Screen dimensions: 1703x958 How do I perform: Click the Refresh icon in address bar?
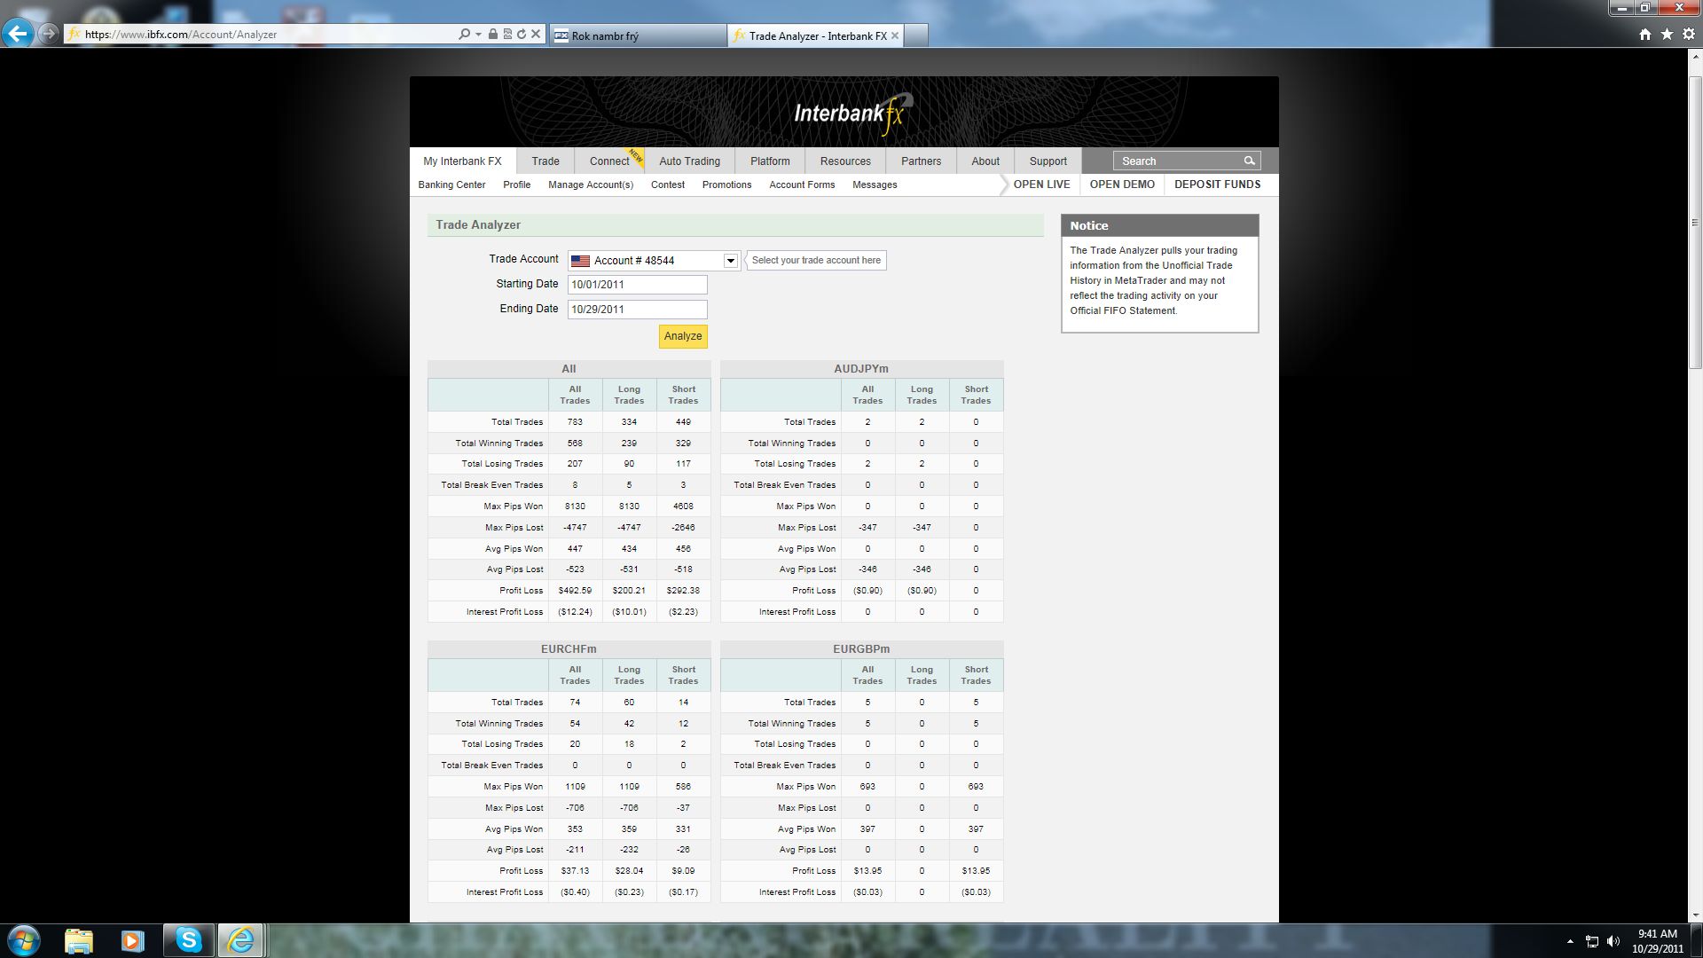[522, 34]
